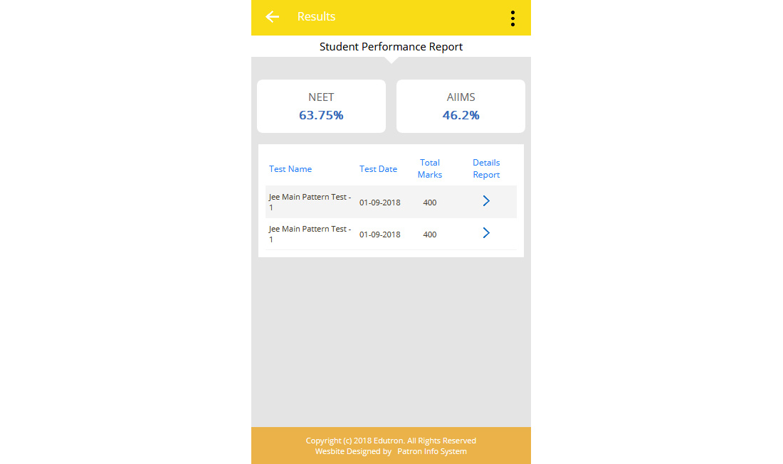Select second Jee Main Pattern Test - 1 row
Screen dimensions: 783x464
310,234
